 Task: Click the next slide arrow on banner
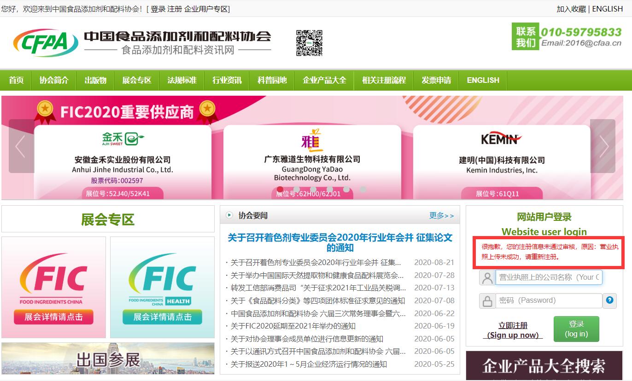coord(603,146)
